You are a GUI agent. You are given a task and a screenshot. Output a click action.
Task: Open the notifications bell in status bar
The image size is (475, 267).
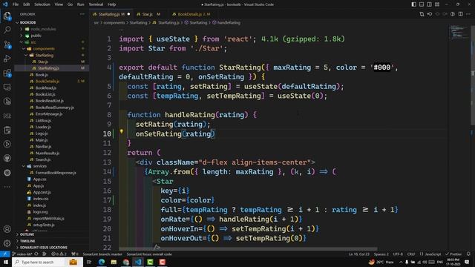468,254
